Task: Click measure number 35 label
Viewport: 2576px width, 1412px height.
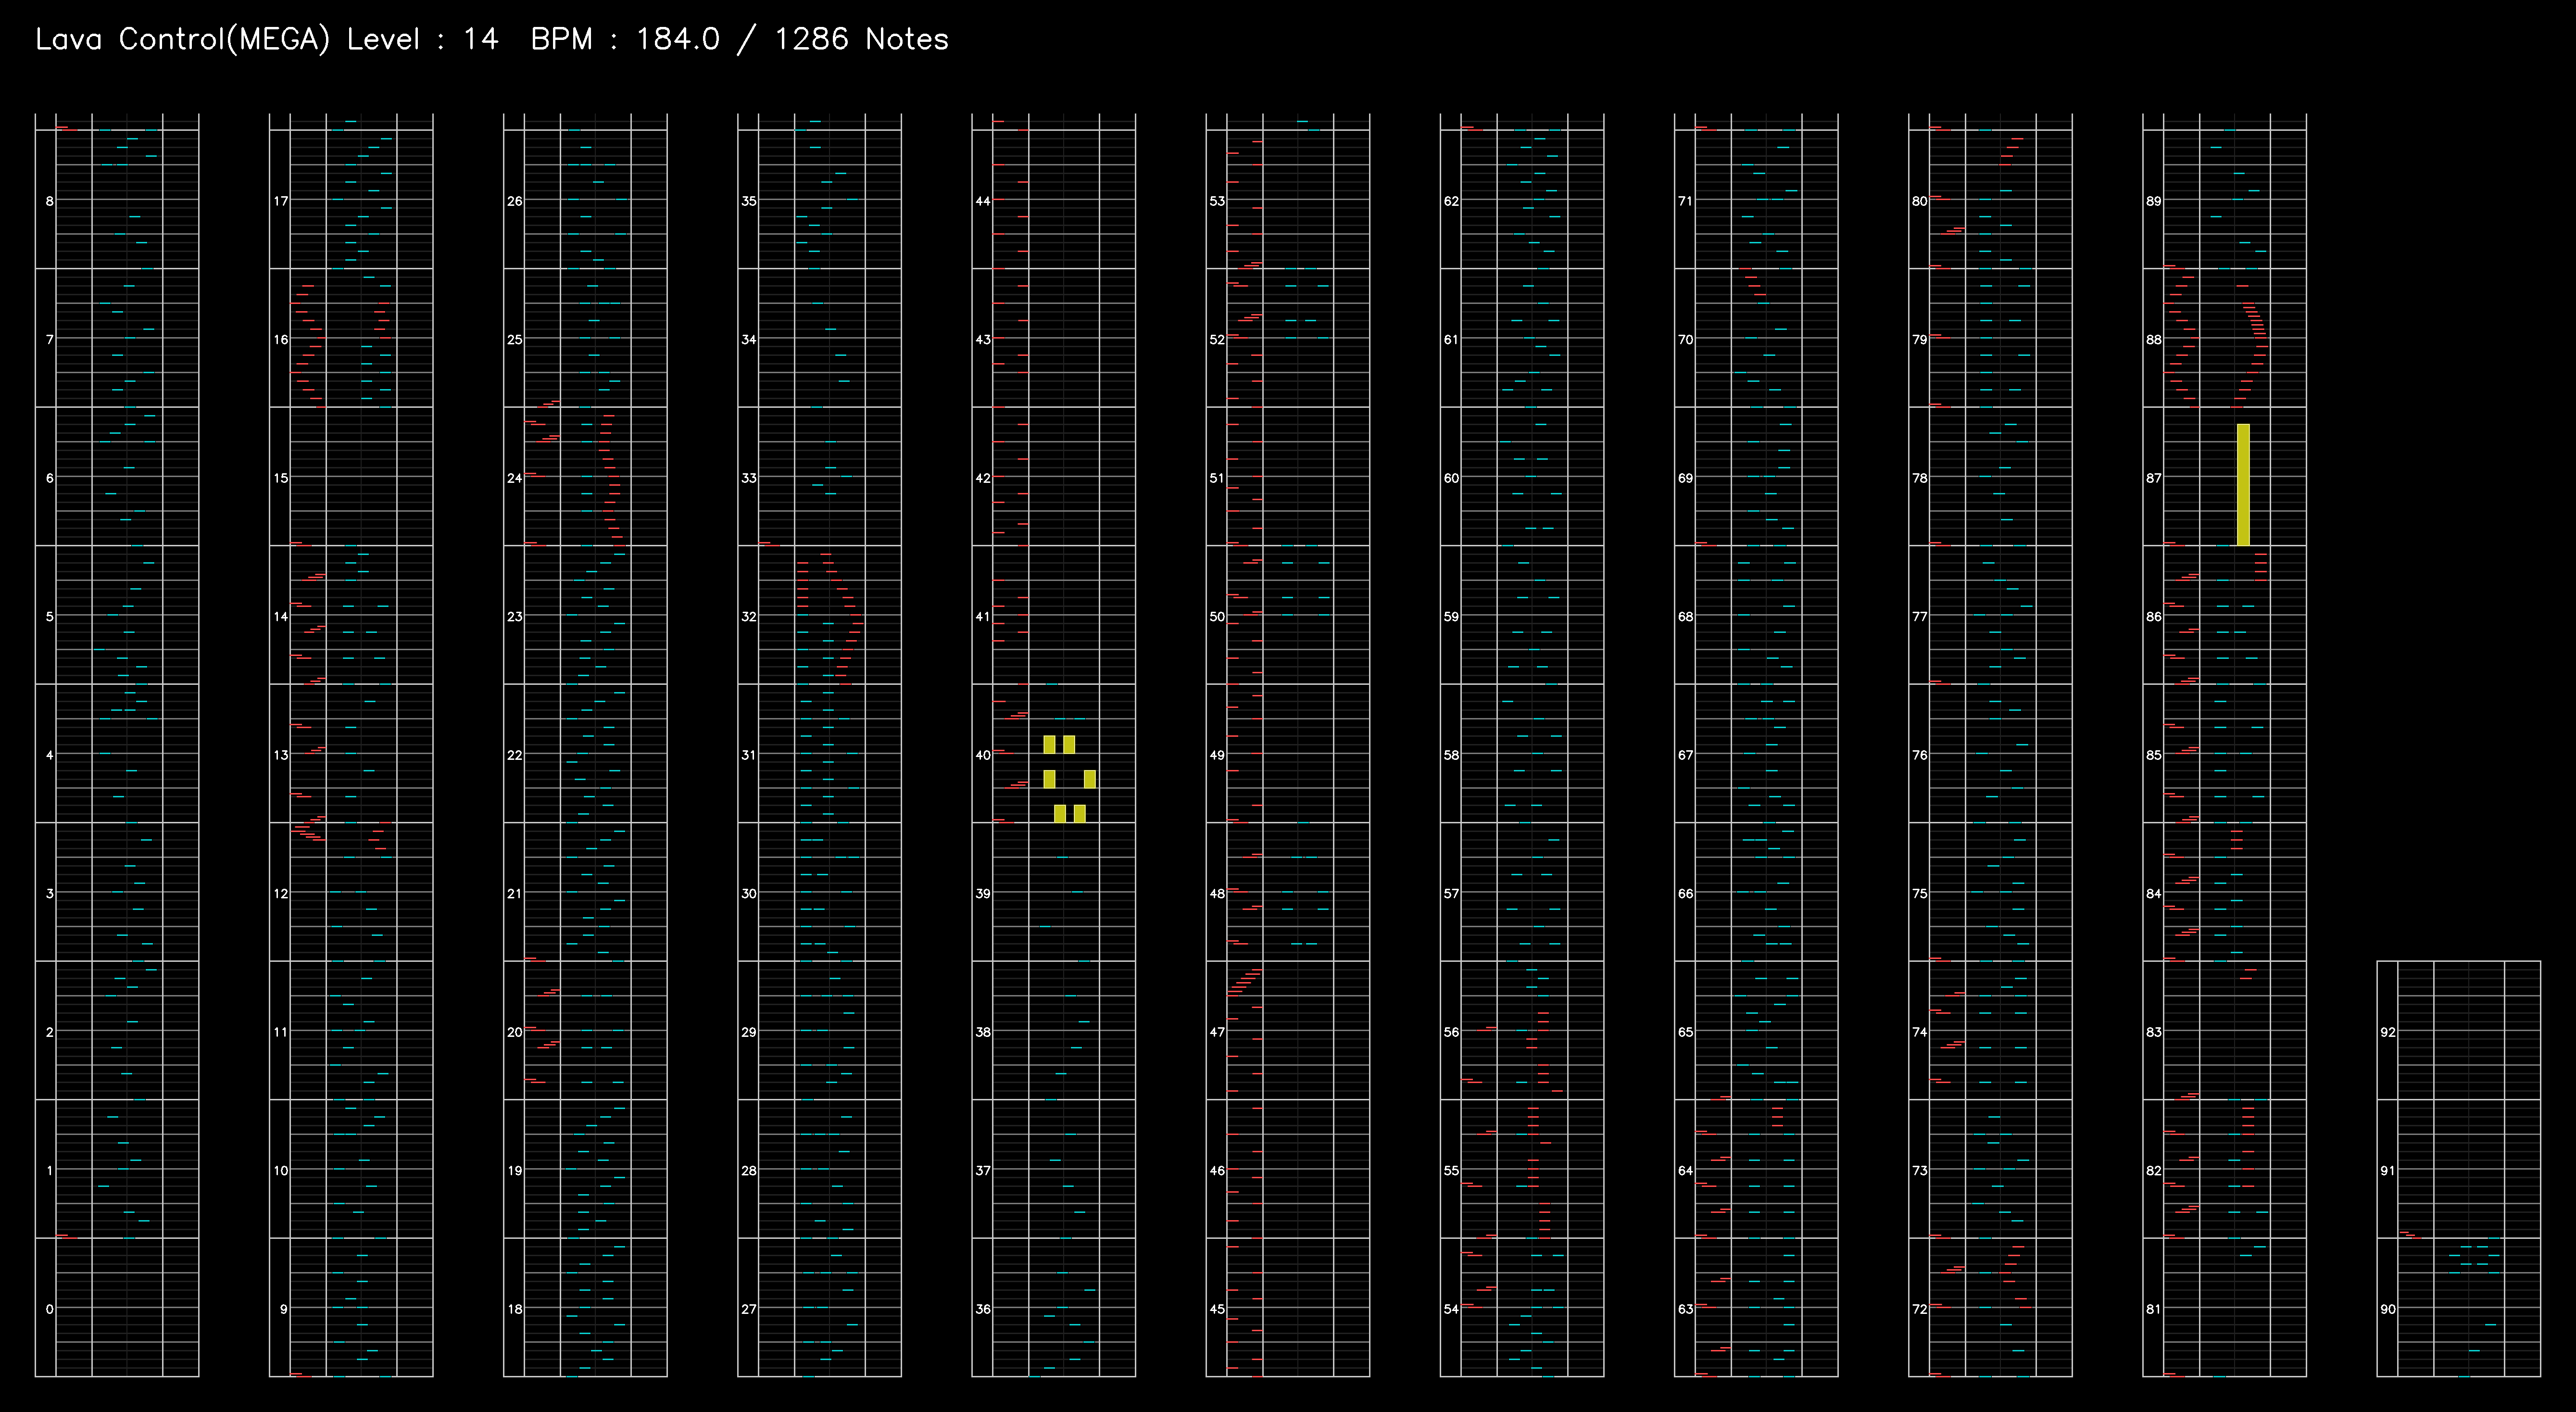Action: pos(749,201)
